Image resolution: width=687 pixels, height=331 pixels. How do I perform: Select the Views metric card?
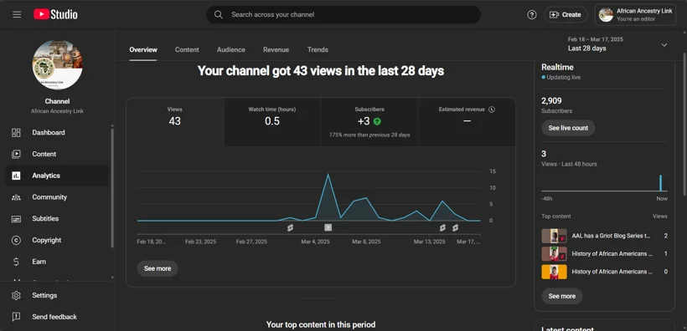175,122
